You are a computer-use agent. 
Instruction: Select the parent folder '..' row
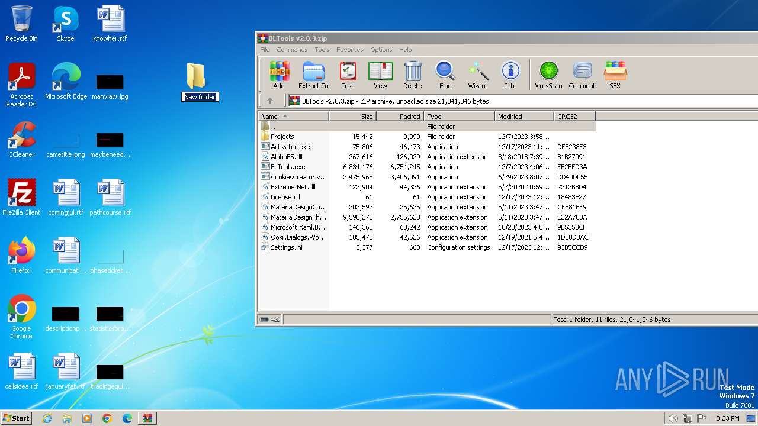click(427, 127)
